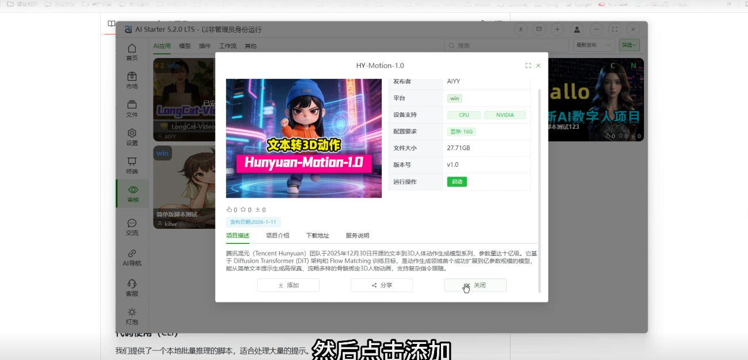The height and width of the screenshot is (360, 748).
Task: Click the 发布日期:2026-1-11 tag
Action: pos(253,222)
